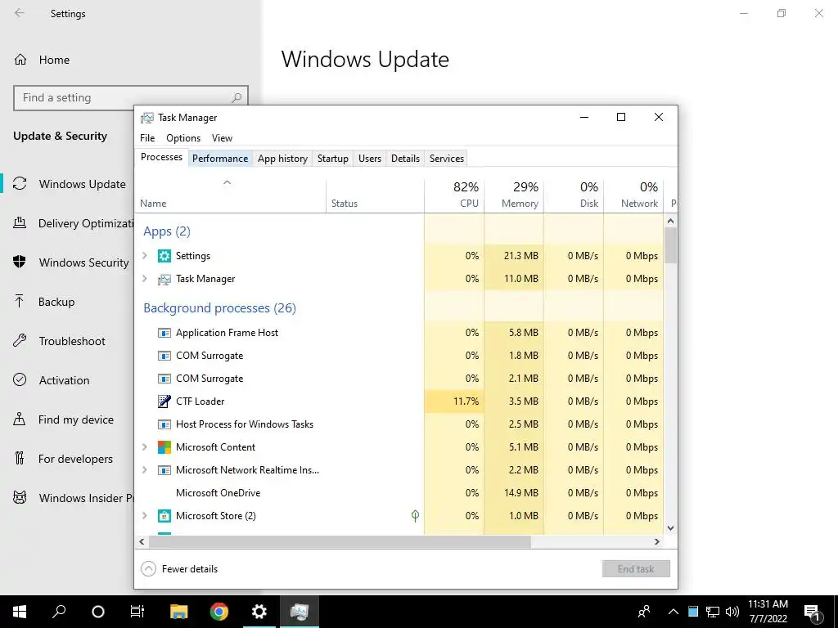Click the Find my device icon
Screen dimensions: 838x628
tap(20, 419)
